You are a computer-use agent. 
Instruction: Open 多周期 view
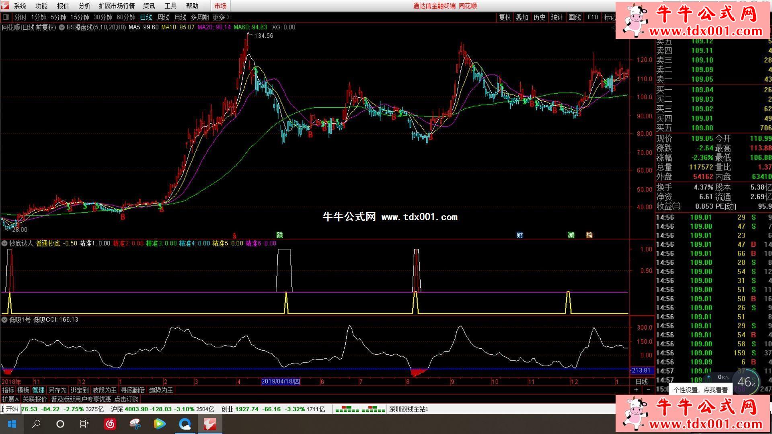199,17
